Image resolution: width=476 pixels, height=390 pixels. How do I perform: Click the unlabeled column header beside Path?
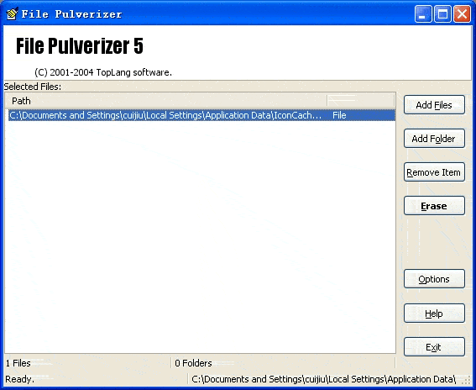point(360,101)
